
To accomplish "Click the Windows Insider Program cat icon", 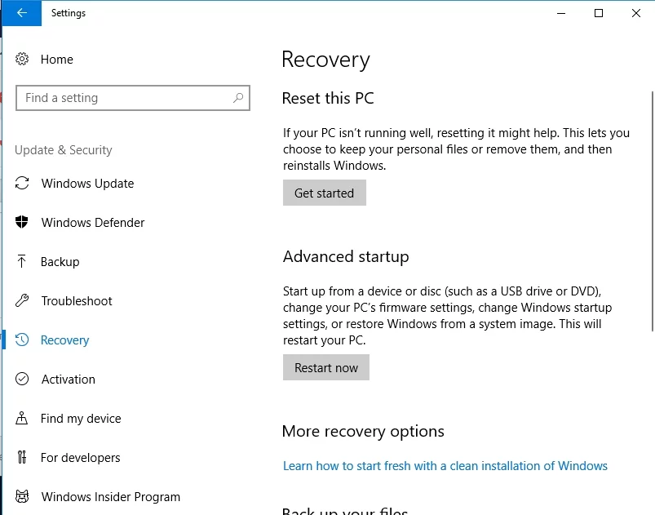I will pos(23,497).
